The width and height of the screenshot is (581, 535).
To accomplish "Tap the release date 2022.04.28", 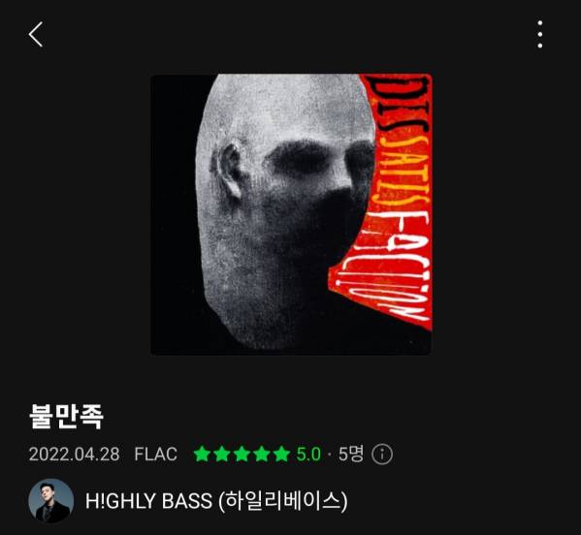I will coord(74,455).
